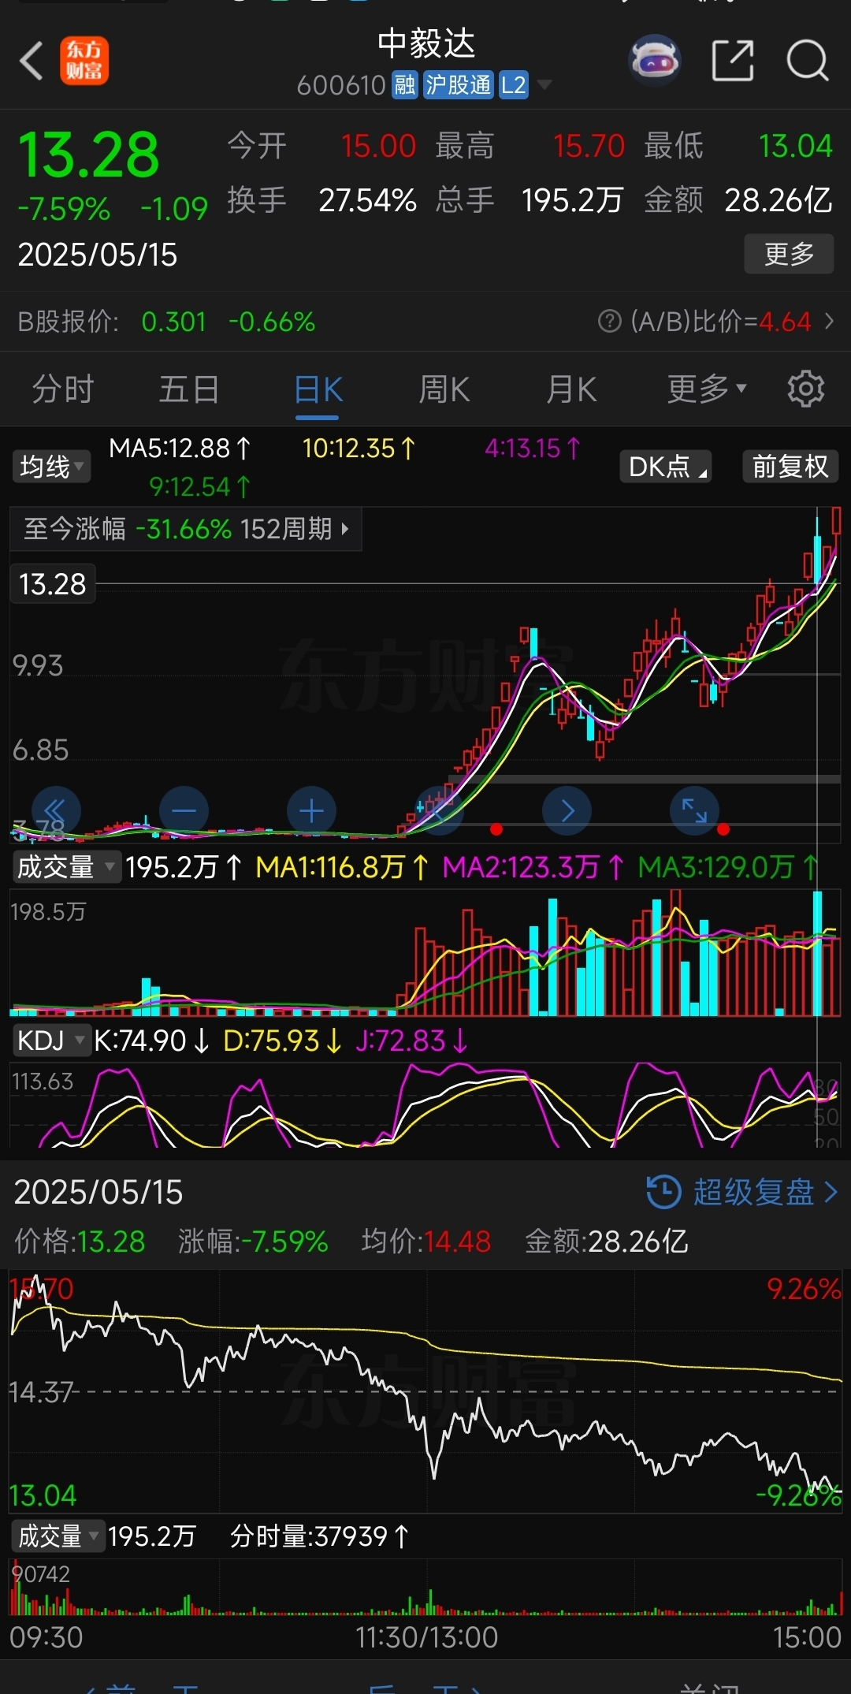The height and width of the screenshot is (1694, 851).
Task: Expand stock title dropdown arrow
Action: click(x=544, y=85)
